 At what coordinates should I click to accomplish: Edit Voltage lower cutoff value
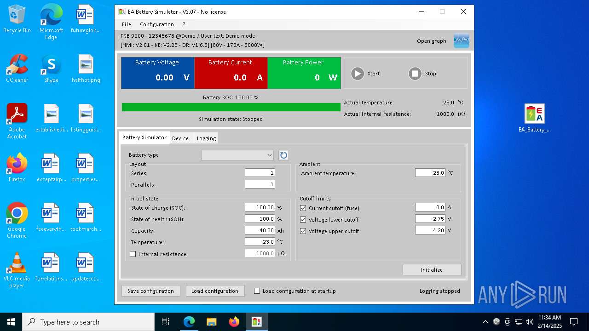click(x=430, y=219)
